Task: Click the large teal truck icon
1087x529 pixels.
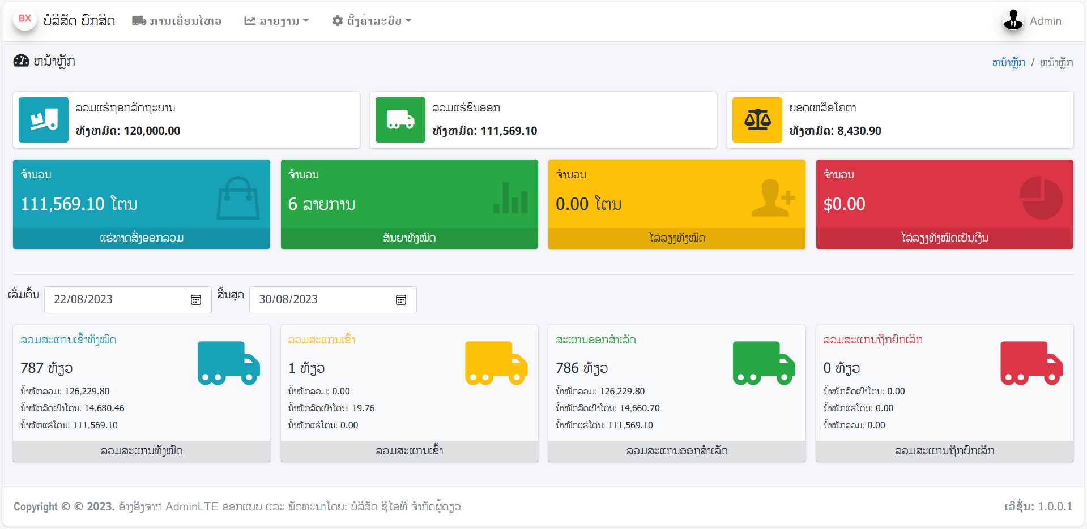Action: pyautogui.click(x=229, y=363)
